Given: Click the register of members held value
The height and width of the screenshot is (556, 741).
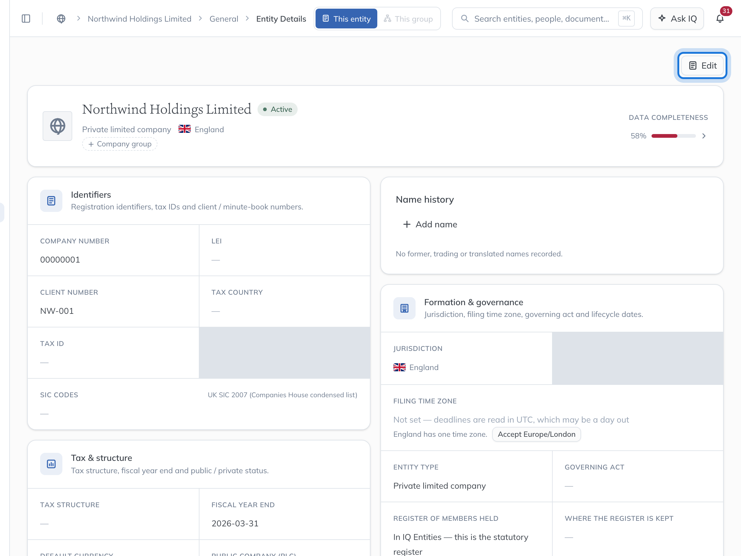Looking at the screenshot, I should tap(461, 544).
